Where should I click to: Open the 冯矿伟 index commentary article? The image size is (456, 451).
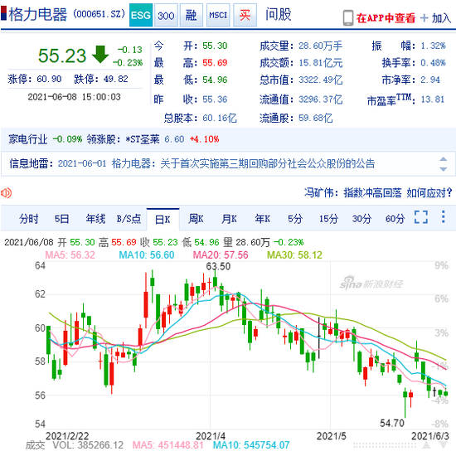(x=378, y=192)
